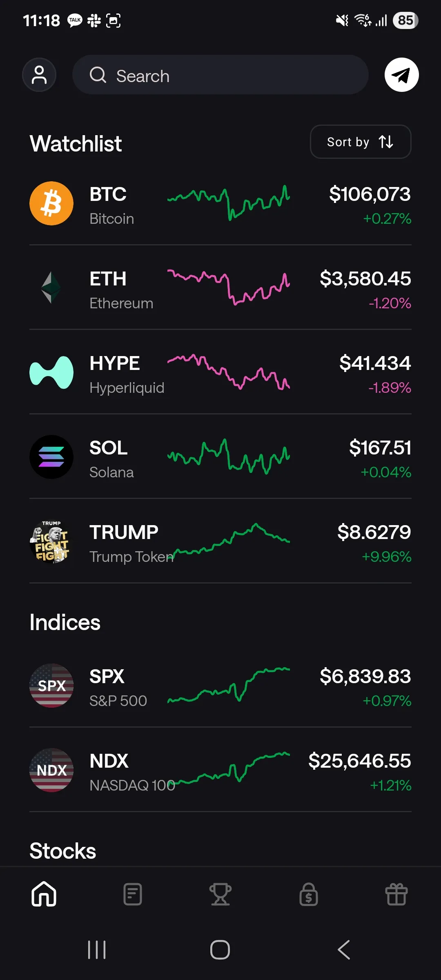441x980 pixels.
Task: View the S&P 500 sparkline chart
Action: point(229,686)
